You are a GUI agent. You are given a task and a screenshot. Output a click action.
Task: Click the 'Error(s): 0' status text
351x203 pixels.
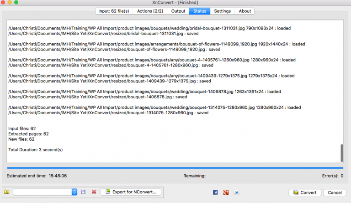[x=333, y=176]
